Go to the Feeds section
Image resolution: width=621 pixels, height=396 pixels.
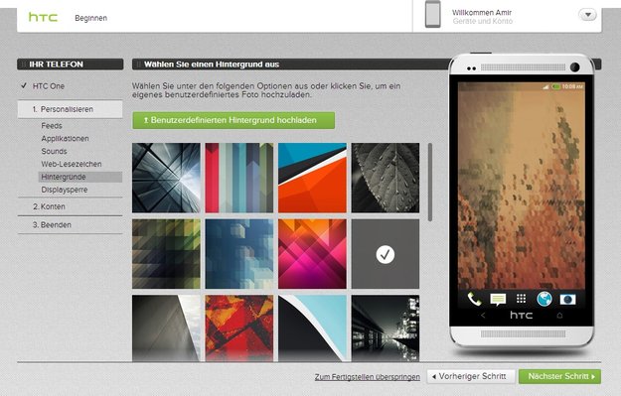point(52,125)
